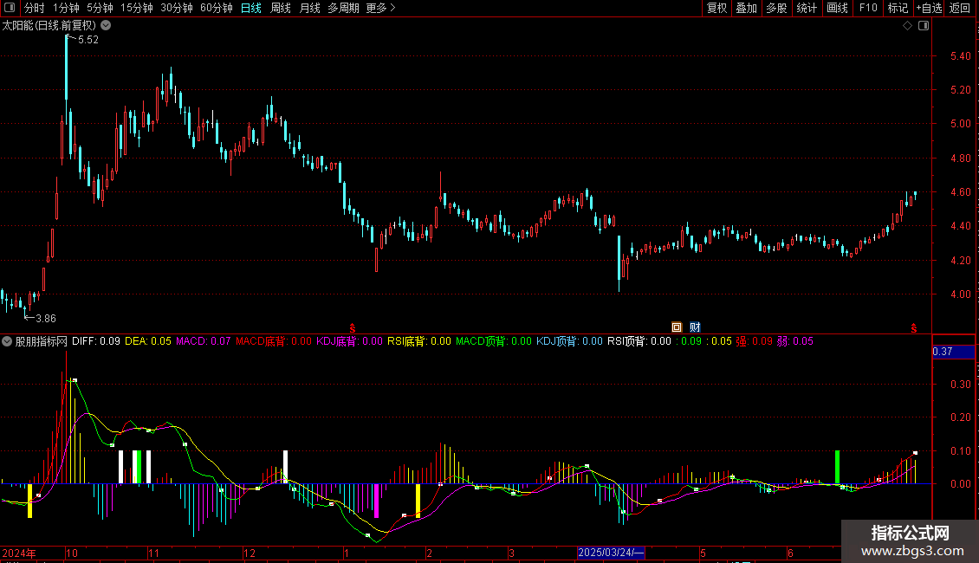This screenshot has height=563, width=979.
Task: Select the 日线 daily period tab
Action: coord(251,8)
